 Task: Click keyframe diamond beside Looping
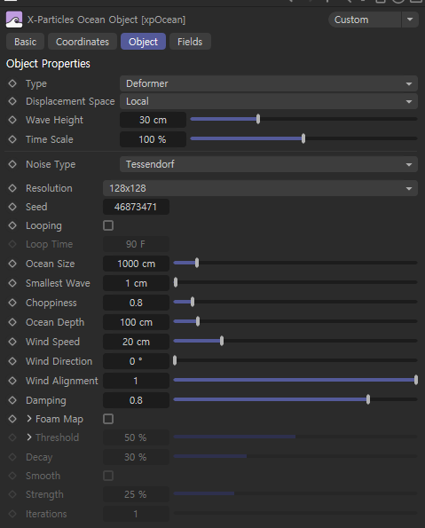(x=12, y=225)
